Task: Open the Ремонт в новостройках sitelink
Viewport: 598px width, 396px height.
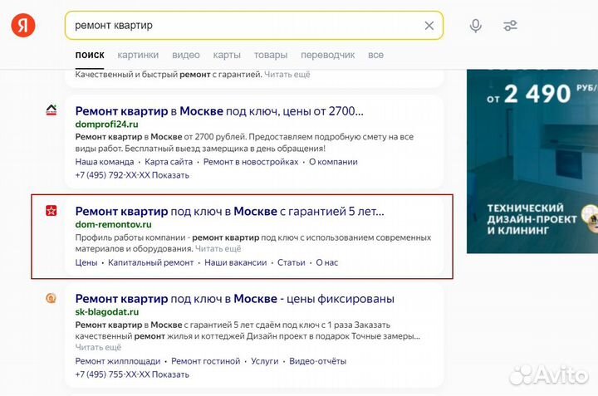Action: coord(251,162)
